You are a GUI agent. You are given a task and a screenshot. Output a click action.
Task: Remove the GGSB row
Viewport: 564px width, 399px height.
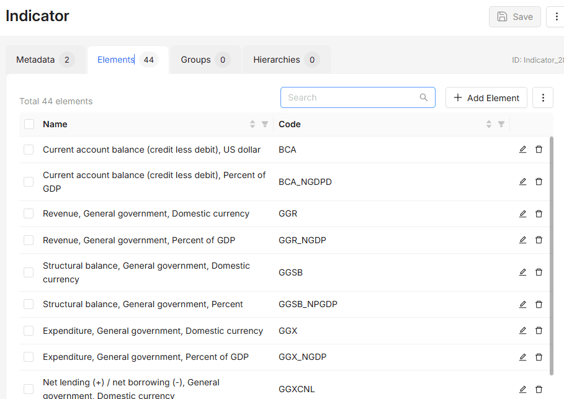(539, 272)
